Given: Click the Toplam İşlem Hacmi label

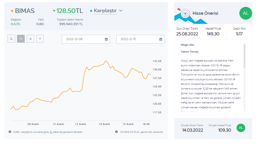Looking at the screenshot, I should [70, 20].
